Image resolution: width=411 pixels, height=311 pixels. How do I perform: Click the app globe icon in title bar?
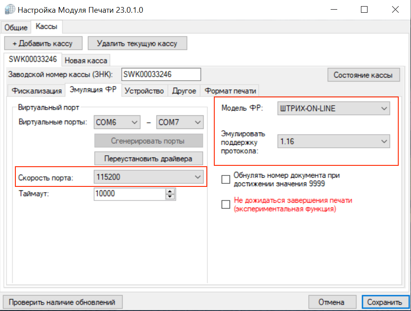click(x=8, y=9)
